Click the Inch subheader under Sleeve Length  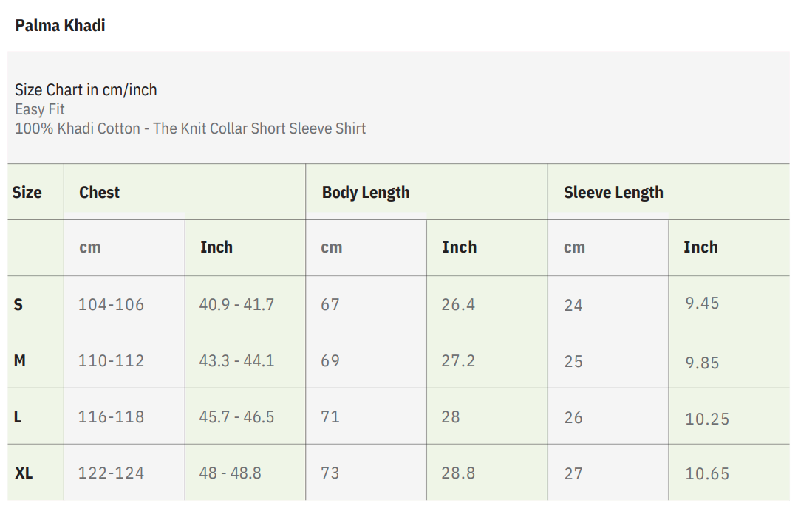click(x=700, y=247)
